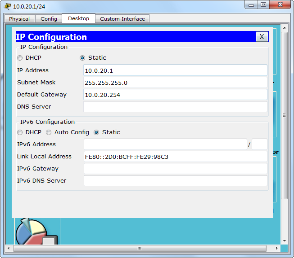Viewport: 294px width, 258px height.
Task: Click the Link Local Address field
Action: click(x=175, y=157)
